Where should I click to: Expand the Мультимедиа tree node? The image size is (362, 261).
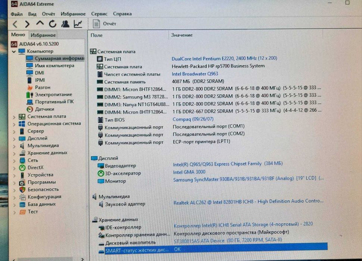click(x=14, y=146)
